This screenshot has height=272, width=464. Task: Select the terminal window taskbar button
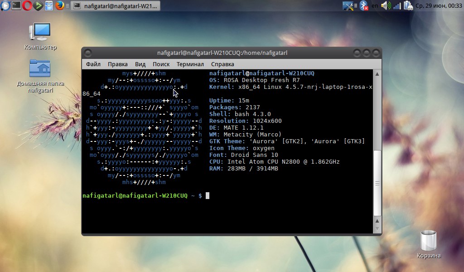tap(116, 5)
